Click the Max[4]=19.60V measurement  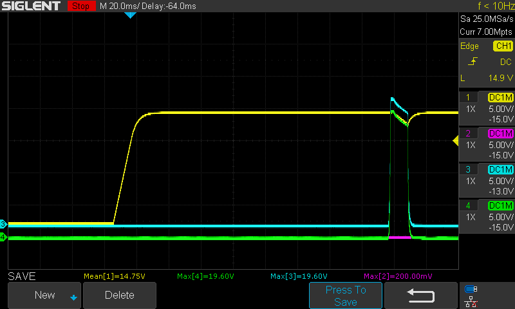[x=205, y=276]
